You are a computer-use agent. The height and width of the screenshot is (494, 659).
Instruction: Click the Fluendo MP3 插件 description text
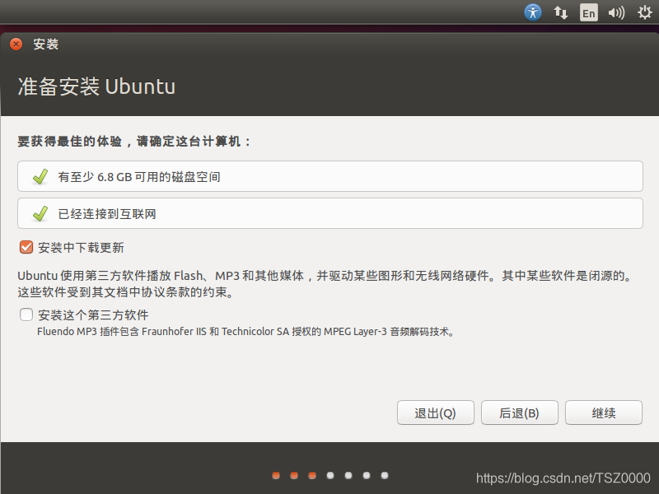245,332
